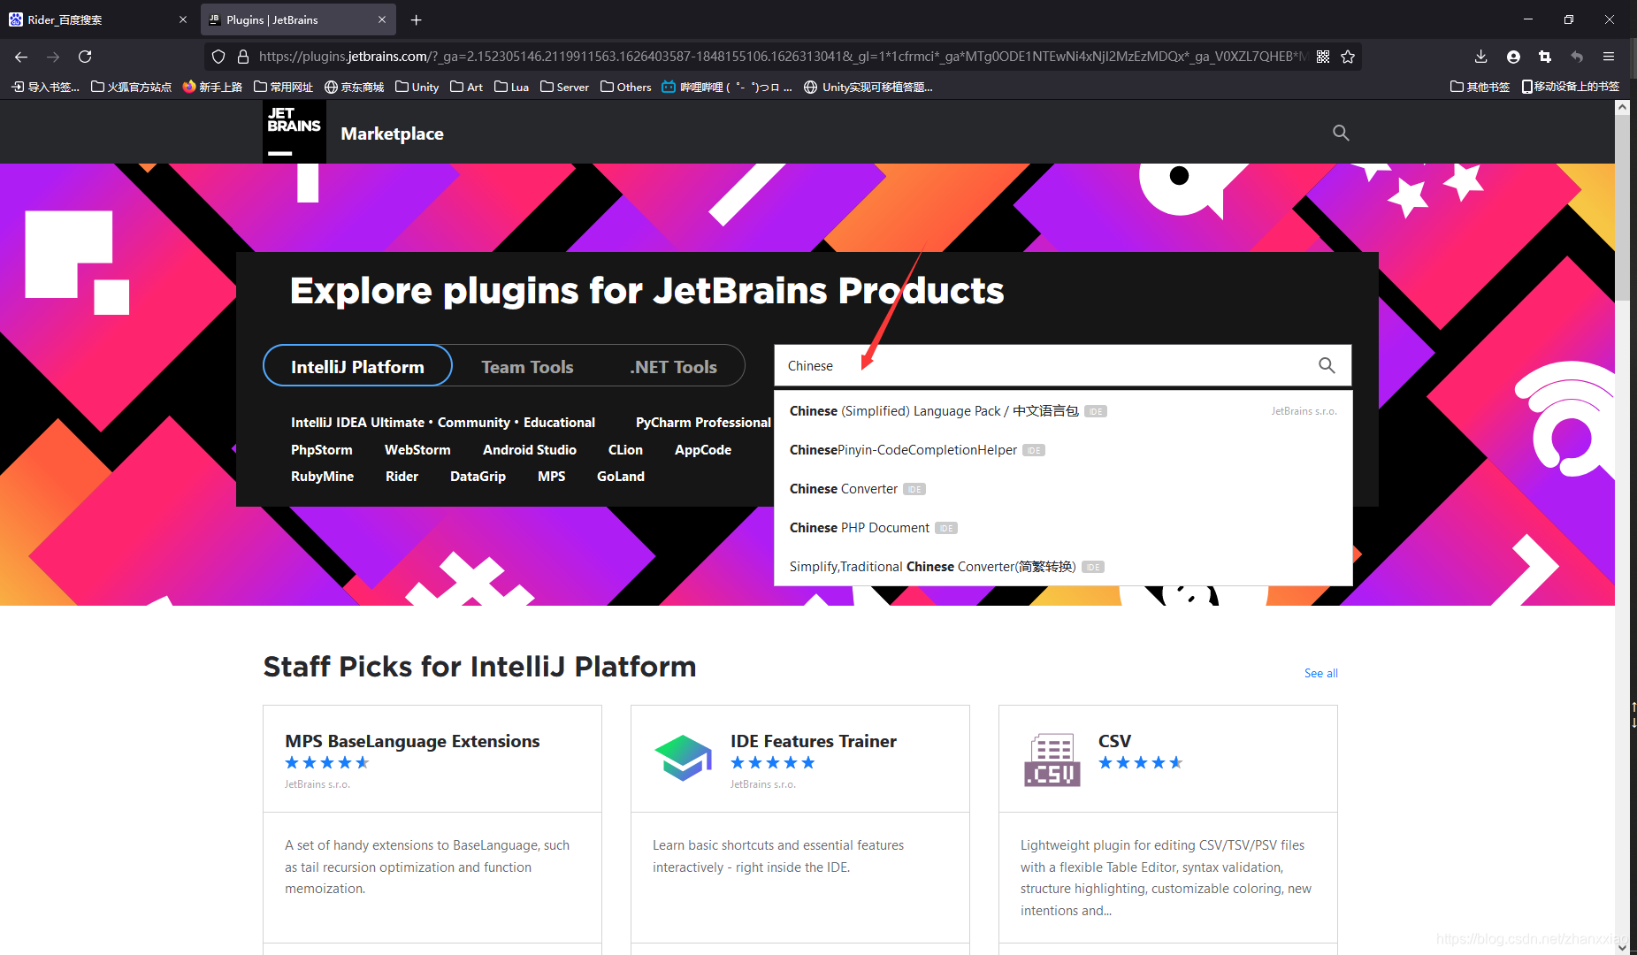Open the CSV plugin icon
The height and width of the screenshot is (955, 1637).
1052,760
